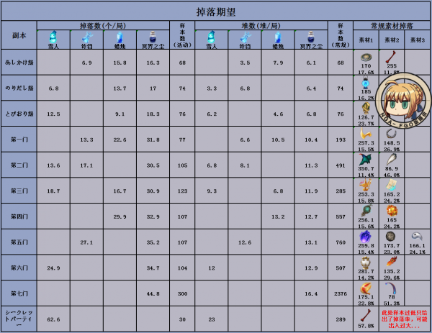This screenshot has height=333, width=432.
Task: Select the teal wing icon in 第二门 row
Action: tap(365, 160)
